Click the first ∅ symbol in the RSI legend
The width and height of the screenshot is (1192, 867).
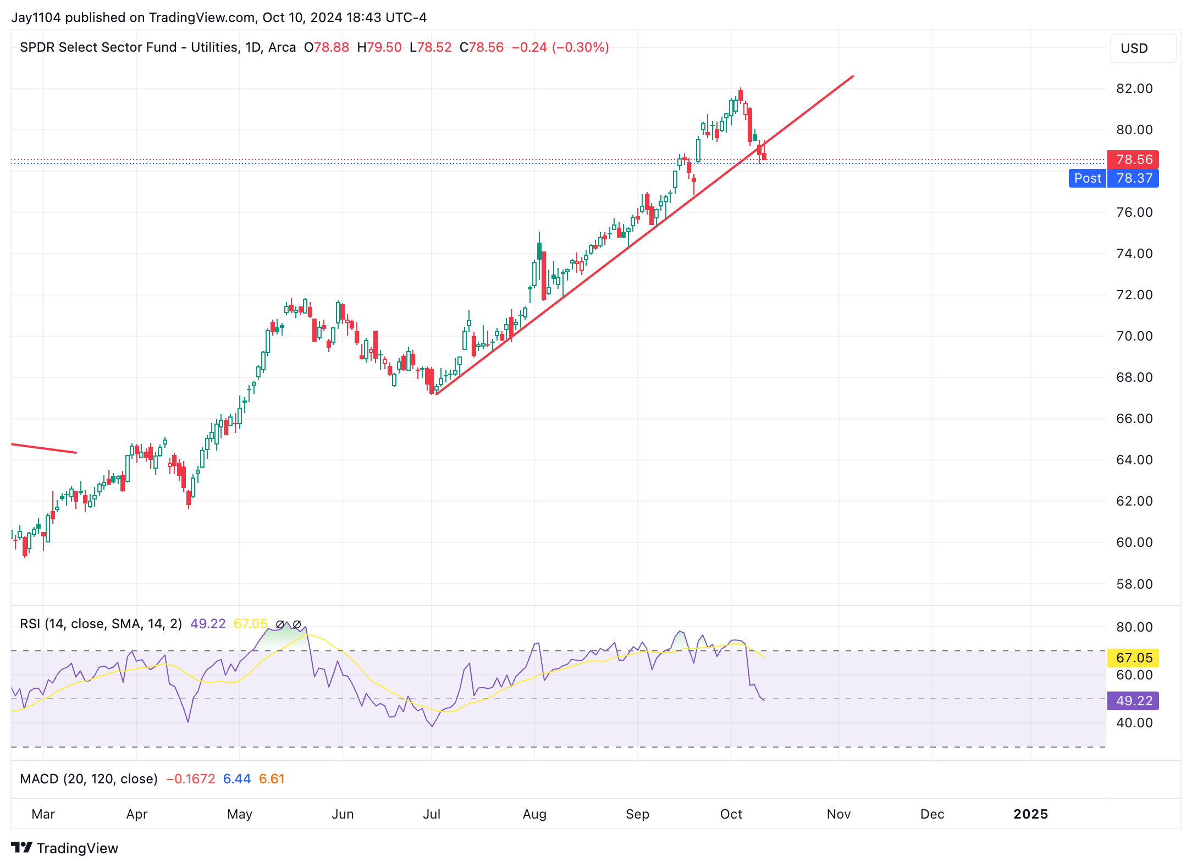pos(280,624)
